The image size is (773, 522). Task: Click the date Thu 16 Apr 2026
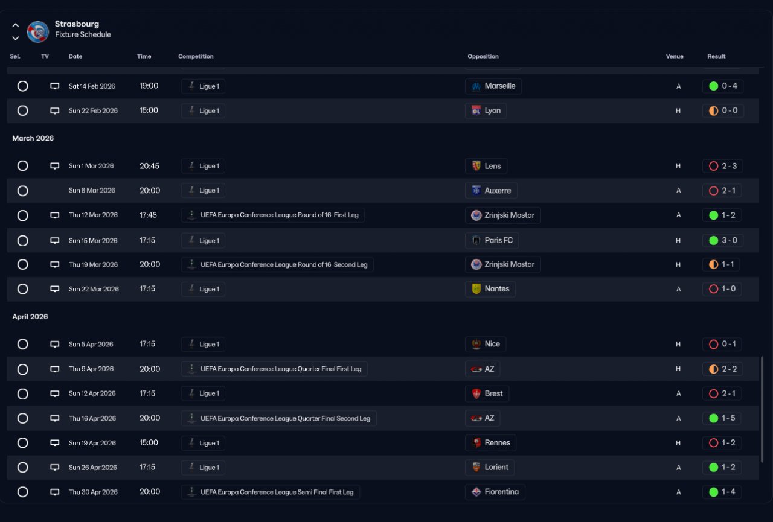[92, 418]
